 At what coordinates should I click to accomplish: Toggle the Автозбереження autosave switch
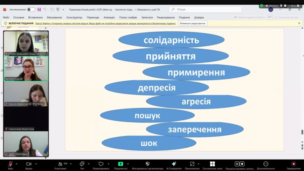click(31, 9)
